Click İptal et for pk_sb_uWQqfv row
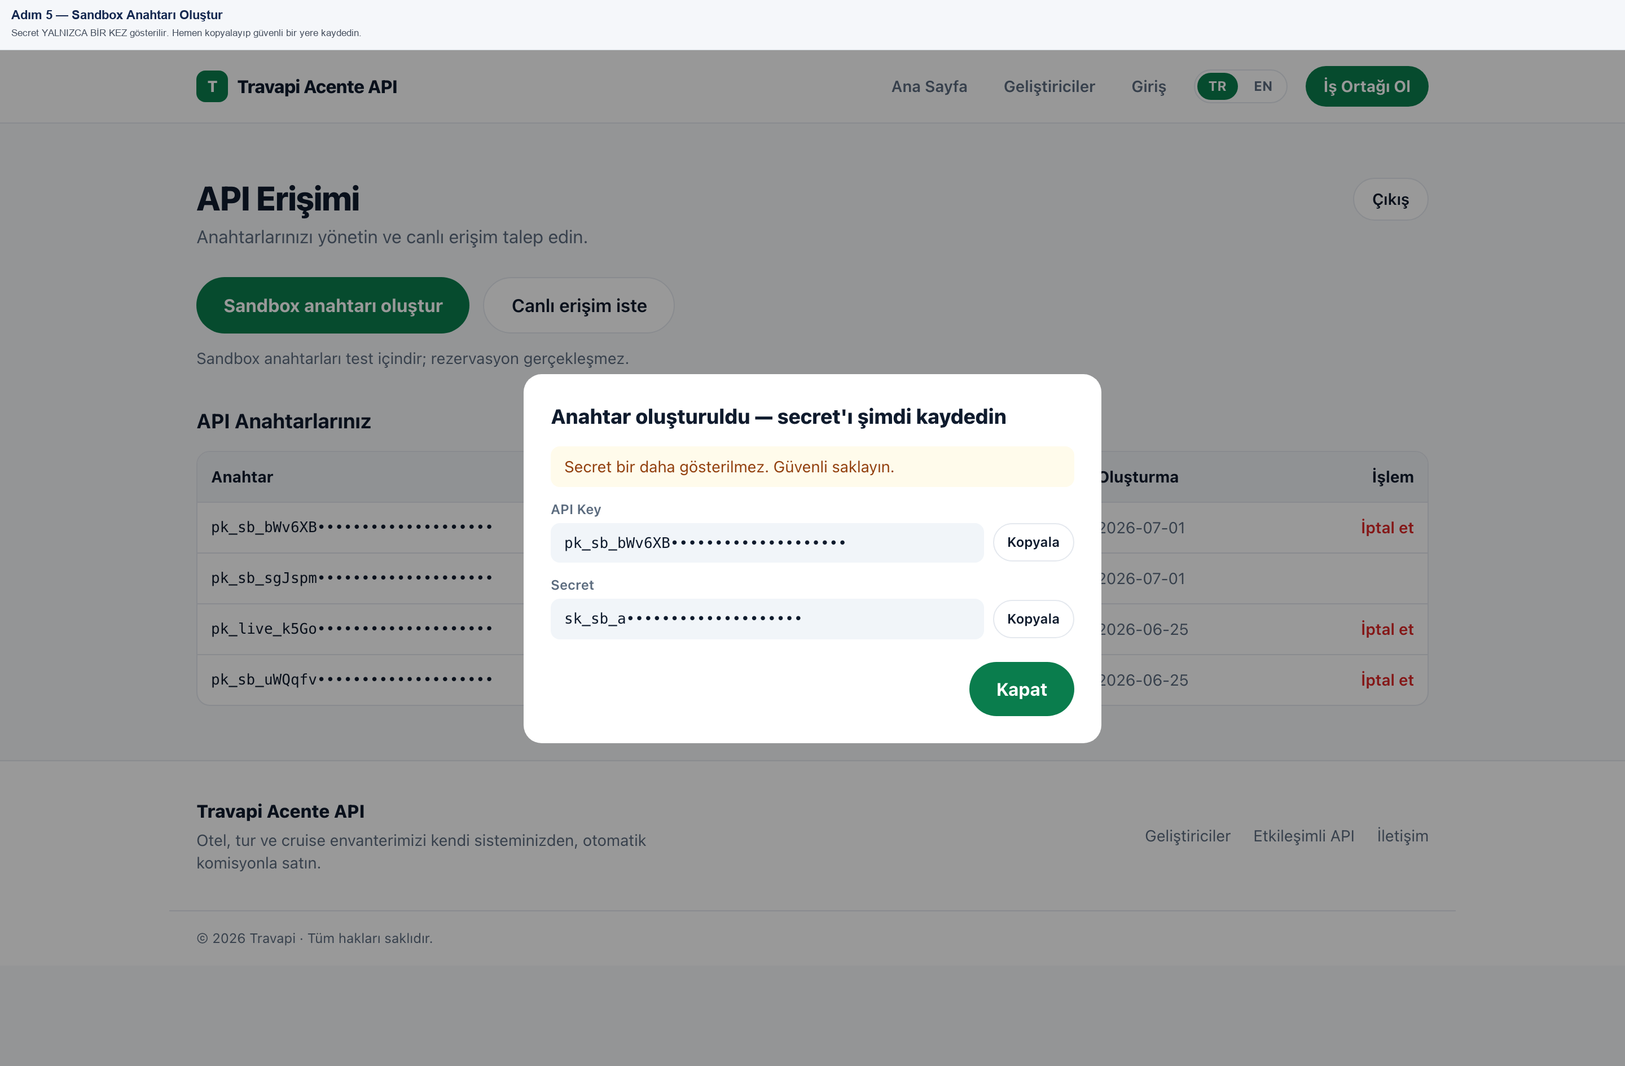The height and width of the screenshot is (1066, 1625). coord(1387,680)
